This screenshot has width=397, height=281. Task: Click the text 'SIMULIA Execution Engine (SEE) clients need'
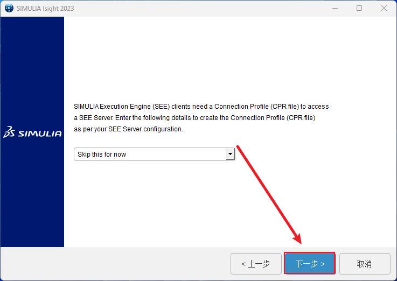[x=141, y=107]
